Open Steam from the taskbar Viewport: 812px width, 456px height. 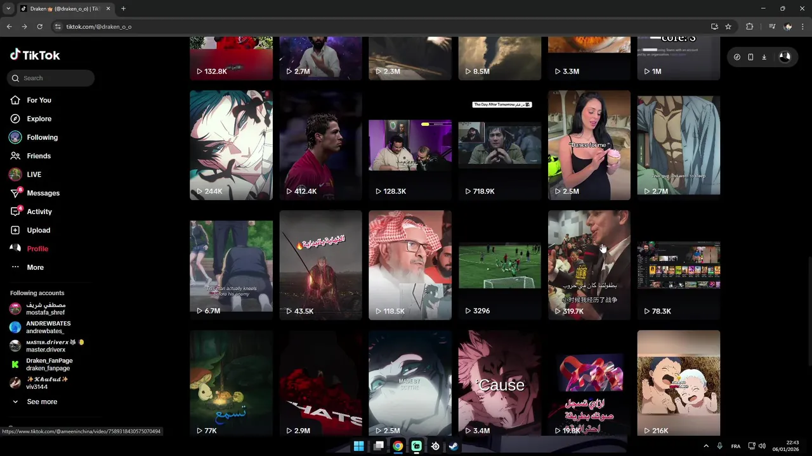(x=454, y=446)
